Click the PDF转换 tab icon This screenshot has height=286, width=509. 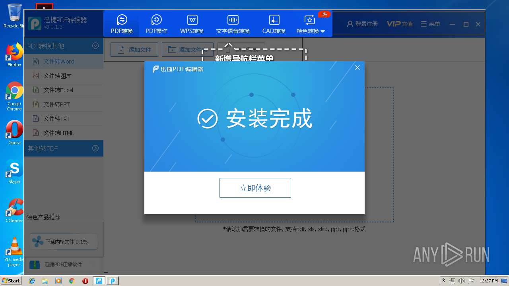122,19
